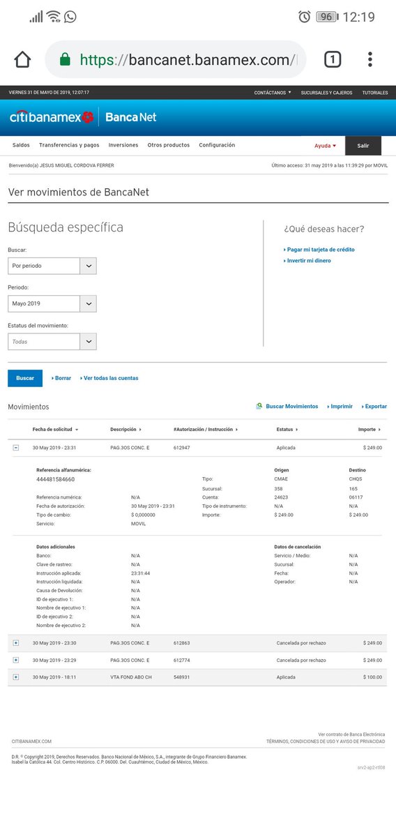Collapse the 23:31 movement row
Image resolution: width=396 pixels, height=837 pixels.
16,448
